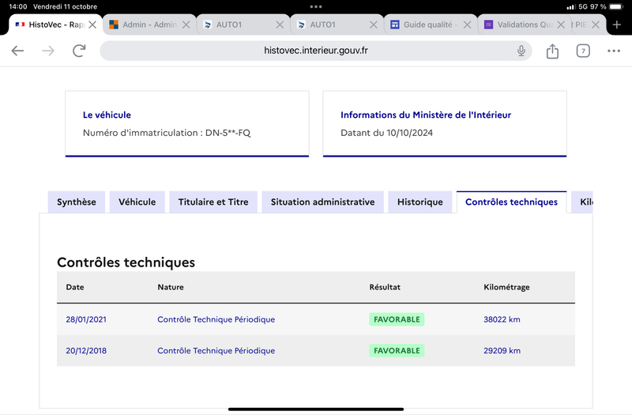Tap the 14:00 clock in status bar
This screenshot has height=415, width=632.
pyautogui.click(x=17, y=6)
